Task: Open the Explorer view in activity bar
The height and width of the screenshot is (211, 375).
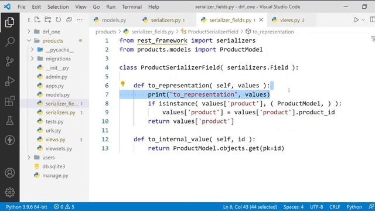Action: pyautogui.click(x=9, y=22)
